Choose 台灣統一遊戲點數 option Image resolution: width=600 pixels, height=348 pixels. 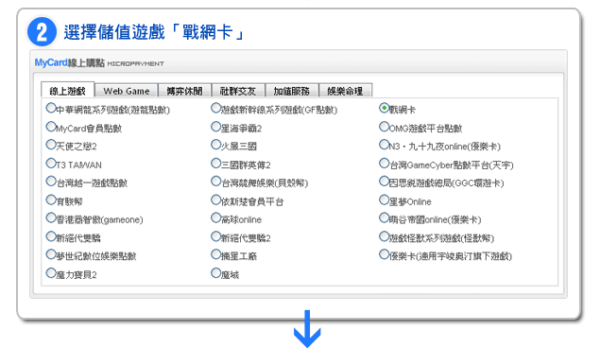pos(51,181)
